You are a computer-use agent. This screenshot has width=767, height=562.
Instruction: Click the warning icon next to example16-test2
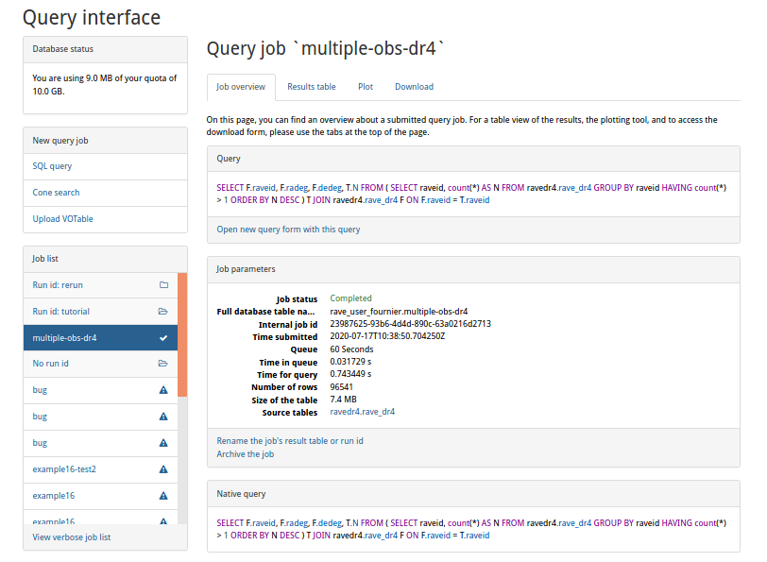tap(162, 469)
